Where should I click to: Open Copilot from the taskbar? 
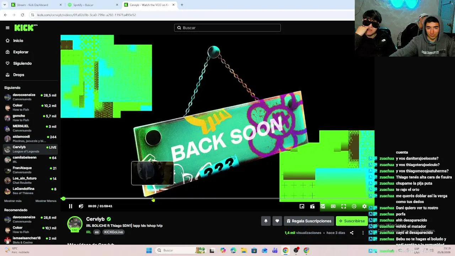(223, 250)
